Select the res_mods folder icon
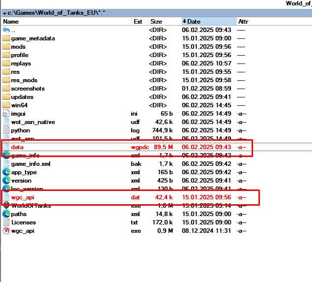 [6, 80]
